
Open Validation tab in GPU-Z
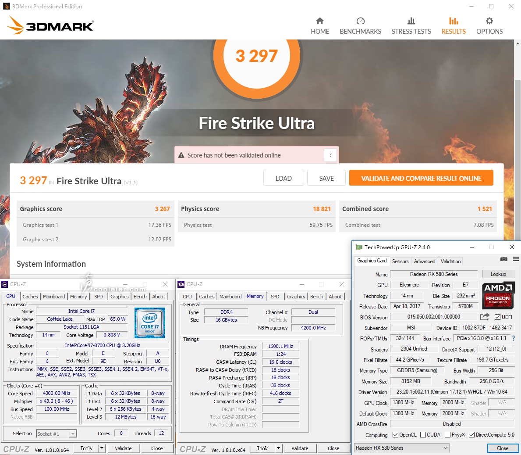[450, 262]
